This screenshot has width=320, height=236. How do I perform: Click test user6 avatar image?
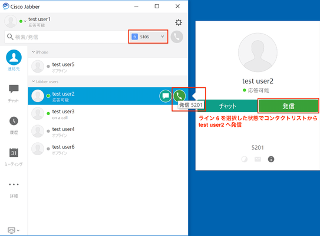pos(38,149)
